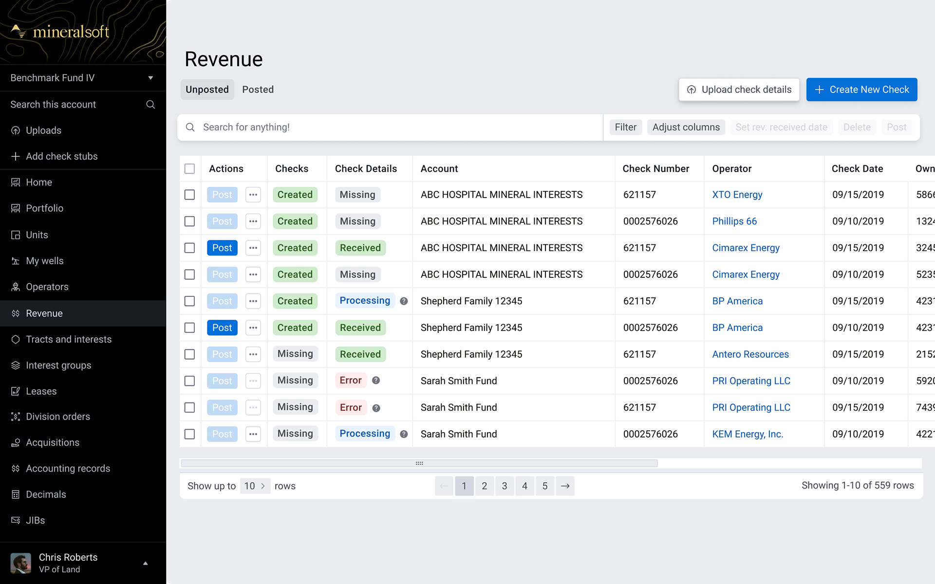Open more actions for BP America 0002576026 row

click(x=253, y=328)
